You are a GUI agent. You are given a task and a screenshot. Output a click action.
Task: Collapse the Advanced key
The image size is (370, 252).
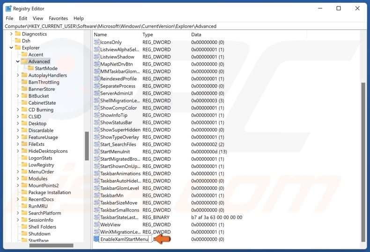pos(18,61)
